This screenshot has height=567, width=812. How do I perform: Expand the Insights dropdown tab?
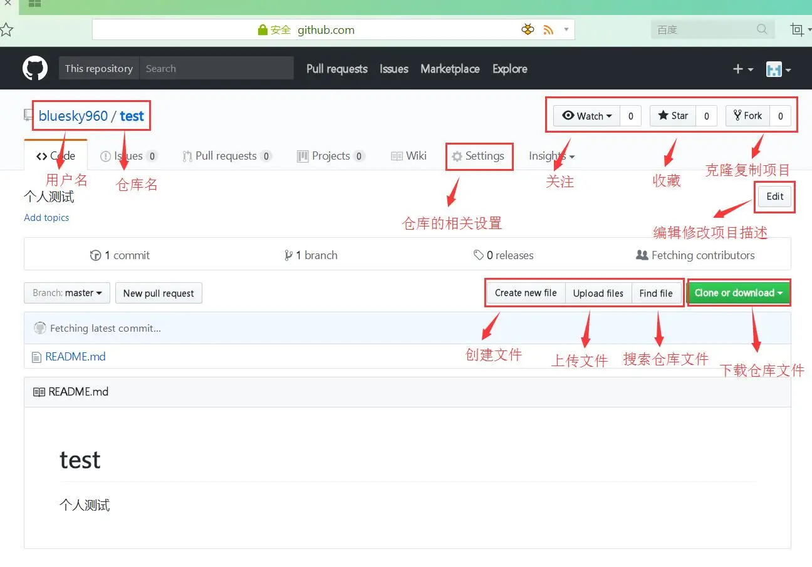pyautogui.click(x=551, y=156)
